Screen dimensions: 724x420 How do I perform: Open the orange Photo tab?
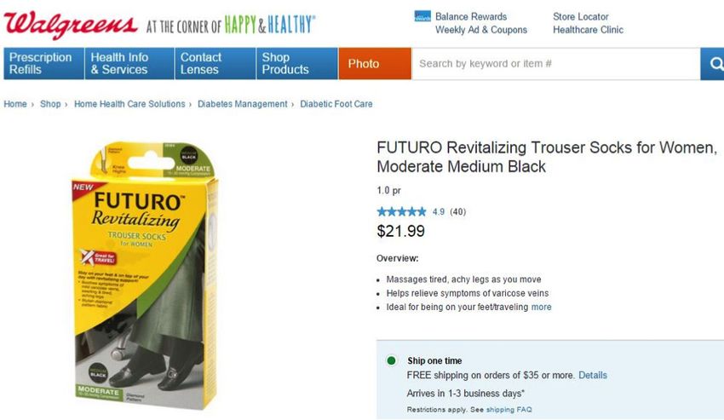(x=375, y=64)
